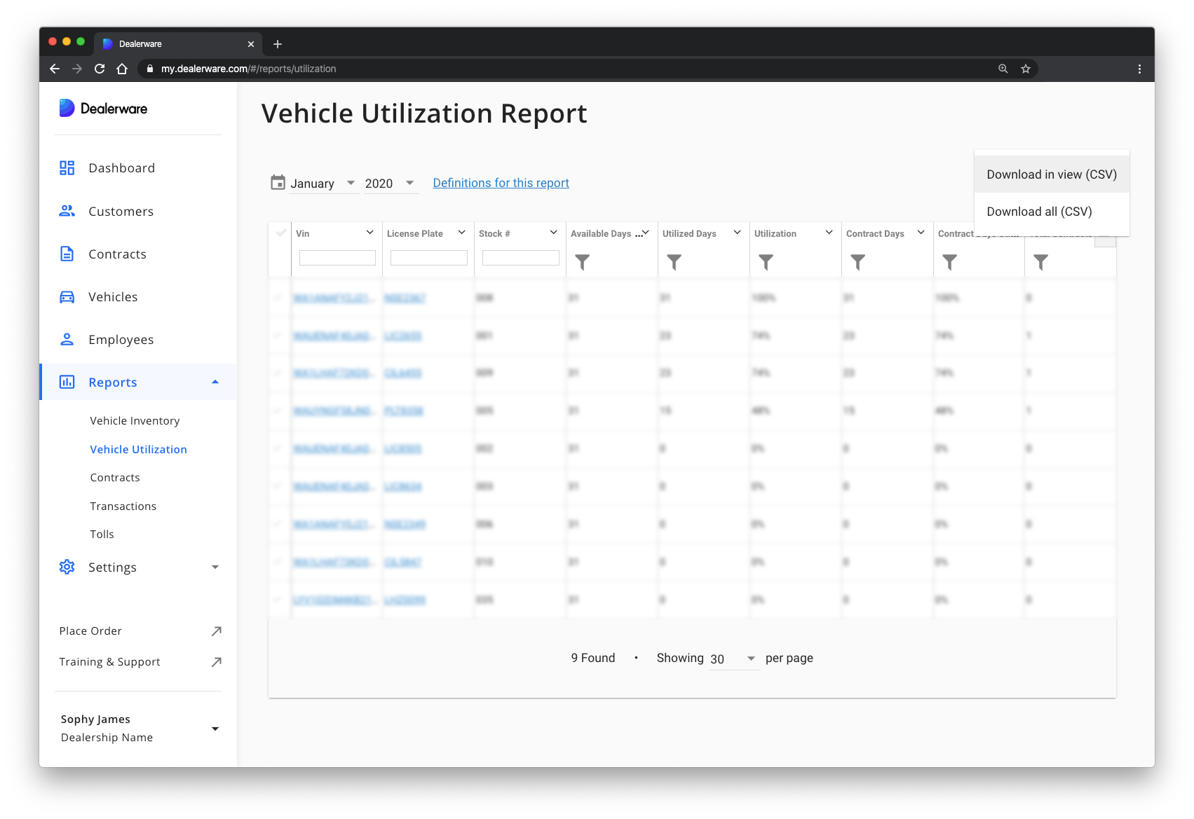Click the calendar icon next to January
1194x819 pixels.
(277, 181)
